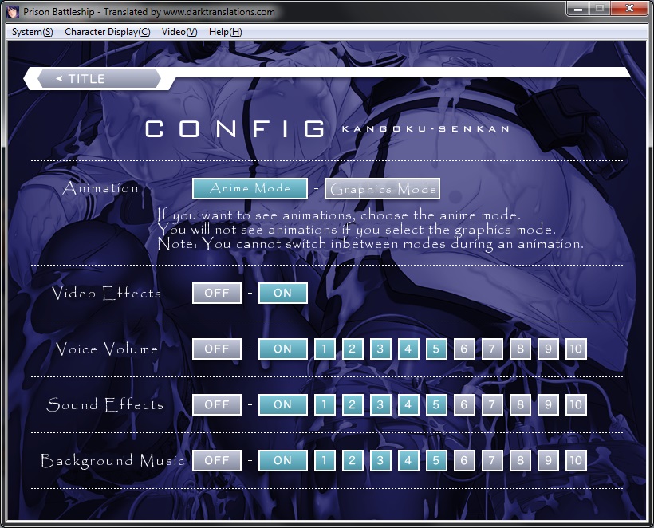The image size is (654, 528).
Task: Set Voice Volume to level 1
Action: [325, 349]
